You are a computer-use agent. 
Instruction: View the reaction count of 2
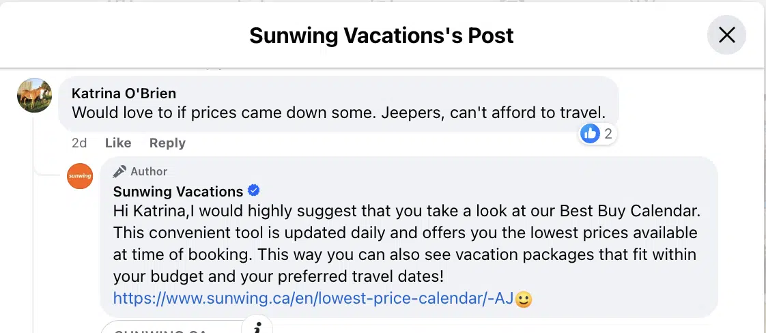608,134
